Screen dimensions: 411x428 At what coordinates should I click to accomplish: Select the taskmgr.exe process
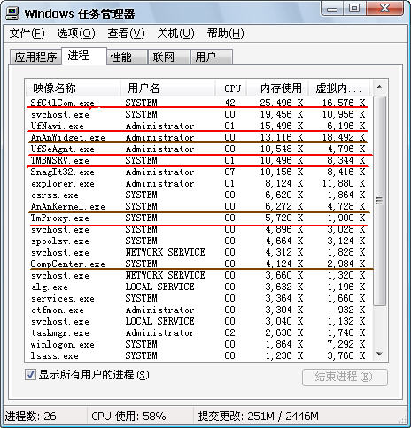click(x=198, y=332)
